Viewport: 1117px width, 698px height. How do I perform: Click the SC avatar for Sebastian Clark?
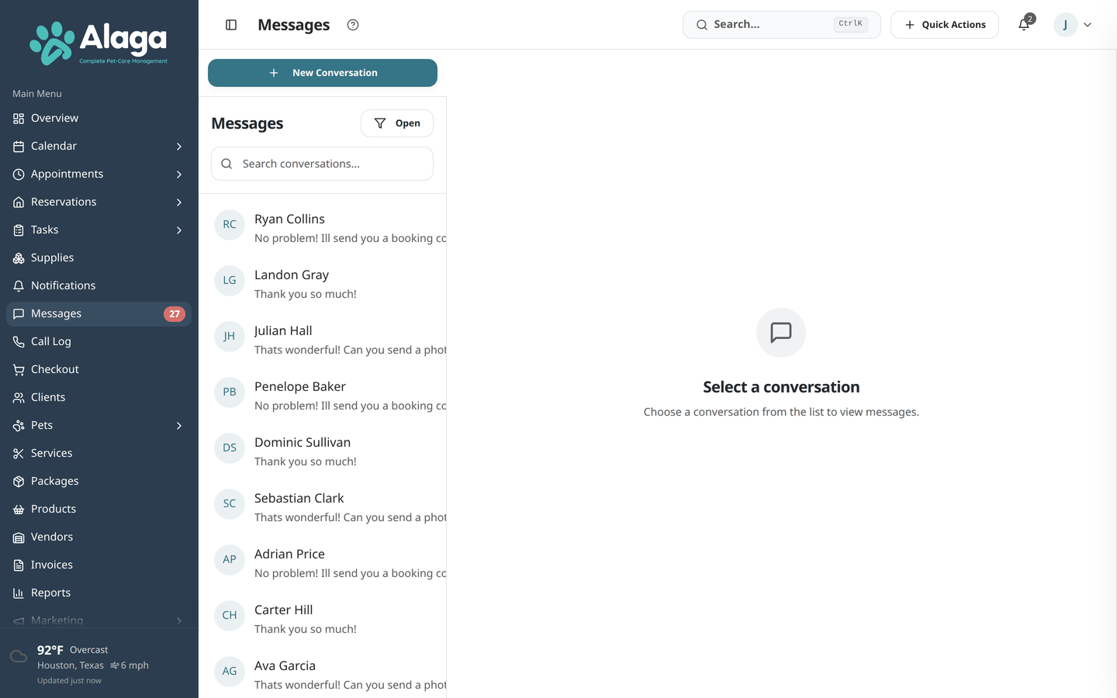tap(230, 504)
